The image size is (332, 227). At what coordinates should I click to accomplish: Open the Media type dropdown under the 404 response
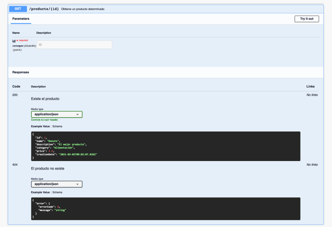point(56,184)
